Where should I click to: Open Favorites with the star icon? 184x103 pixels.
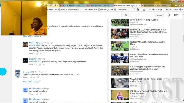pyautogui.click(x=179, y=5)
